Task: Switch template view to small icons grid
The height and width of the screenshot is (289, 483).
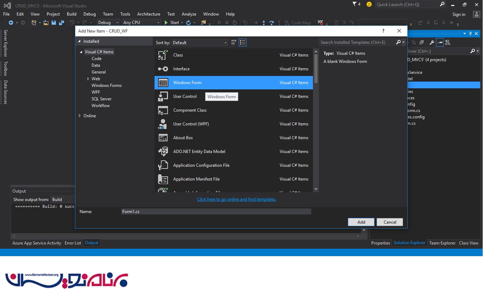Action: 234,42
